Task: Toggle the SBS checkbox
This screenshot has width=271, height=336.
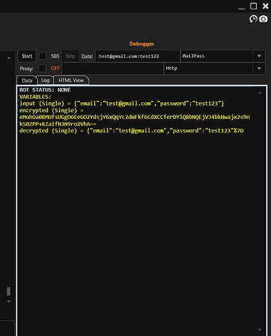Action: [42, 56]
